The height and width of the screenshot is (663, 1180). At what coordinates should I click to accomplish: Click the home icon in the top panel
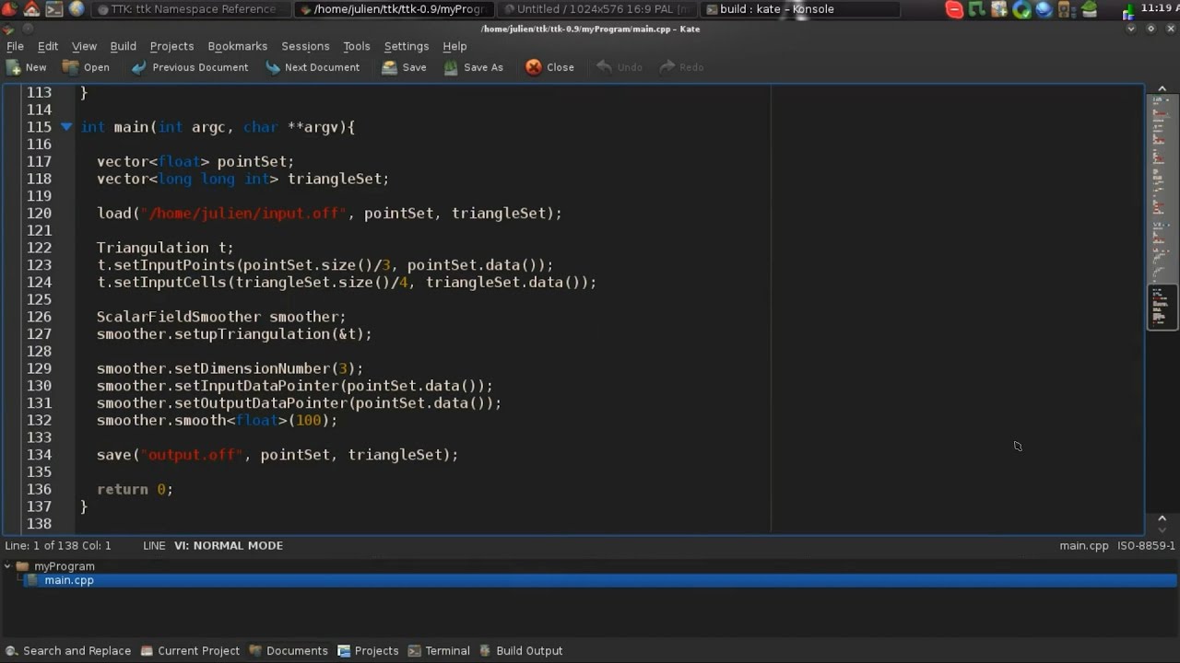31,9
